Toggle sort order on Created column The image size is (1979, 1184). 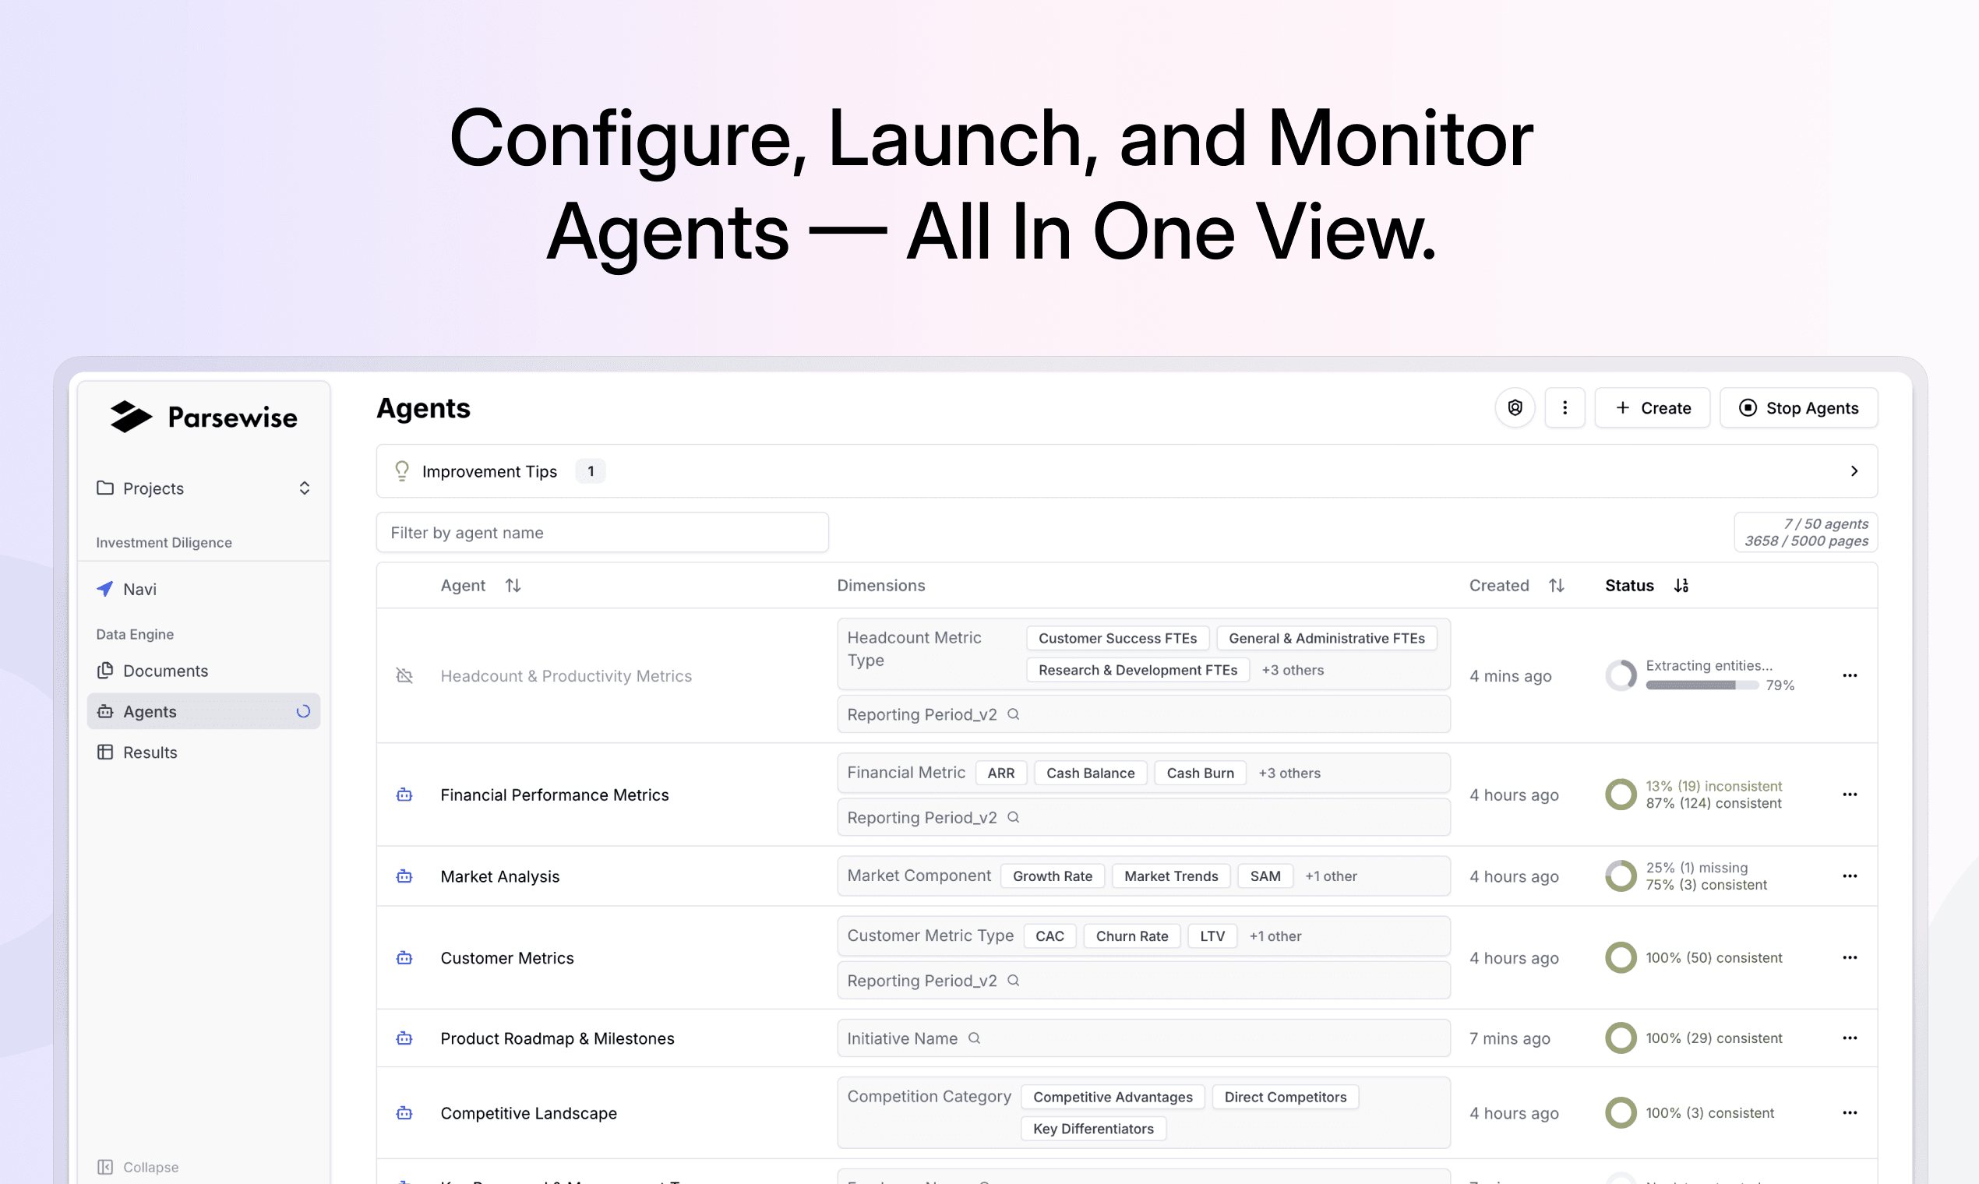tap(1556, 586)
